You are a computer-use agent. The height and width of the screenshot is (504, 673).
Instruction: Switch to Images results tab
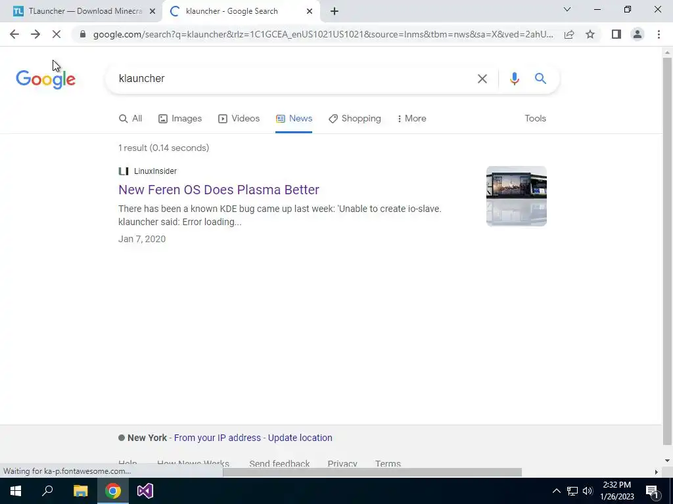coord(180,119)
